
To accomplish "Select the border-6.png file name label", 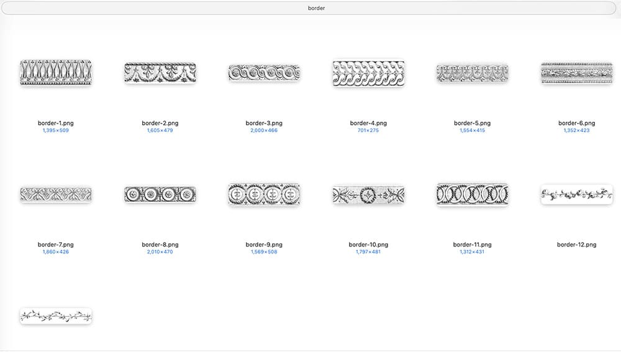I will tap(576, 124).
